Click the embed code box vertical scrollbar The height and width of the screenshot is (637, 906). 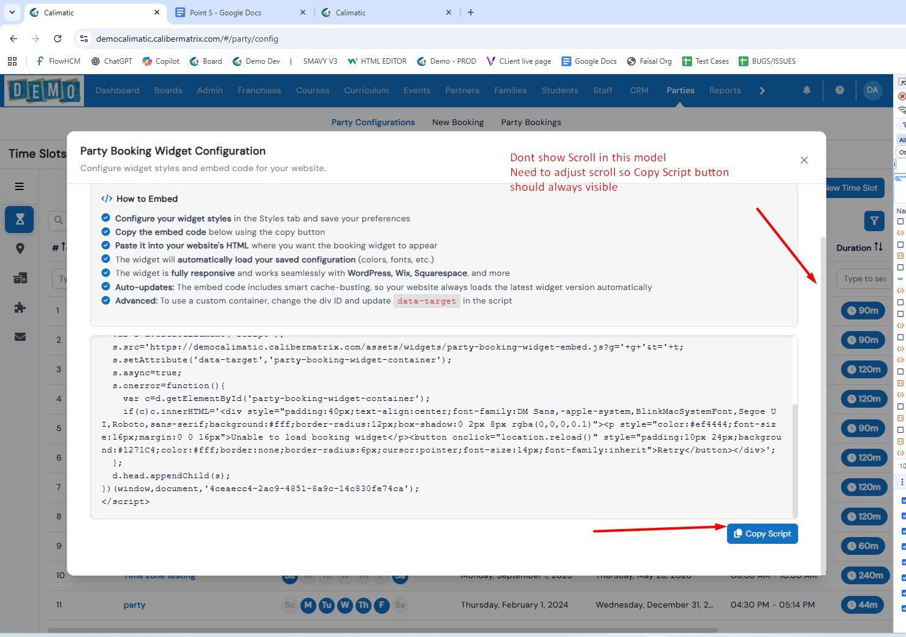tap(795, 460)
